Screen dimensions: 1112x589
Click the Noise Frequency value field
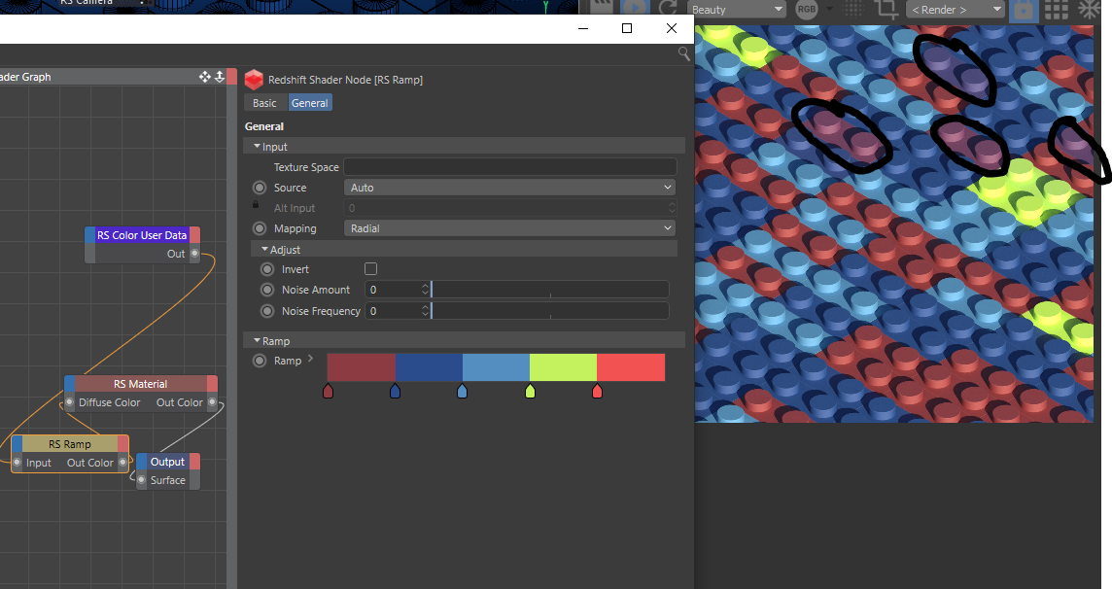[393, 311]
